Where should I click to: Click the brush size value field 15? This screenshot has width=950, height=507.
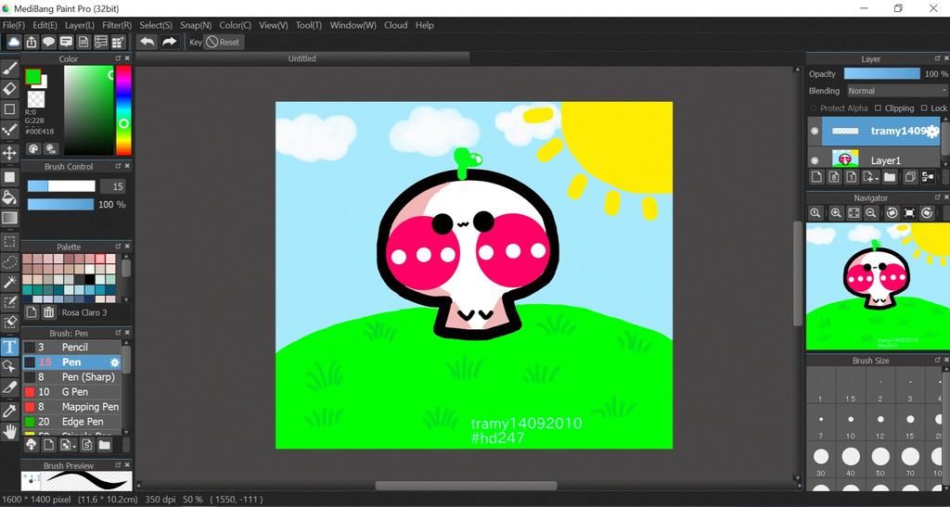point(112,186)
